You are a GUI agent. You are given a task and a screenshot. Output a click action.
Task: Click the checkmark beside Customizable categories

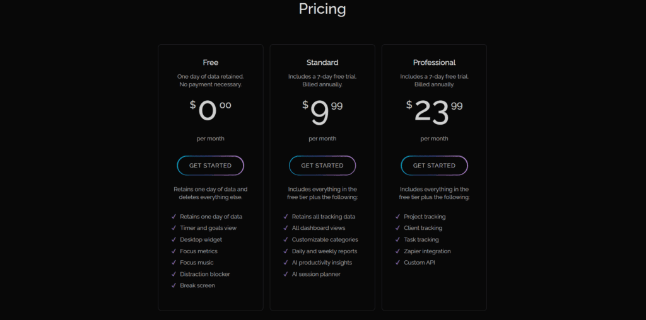click(286, 239)
